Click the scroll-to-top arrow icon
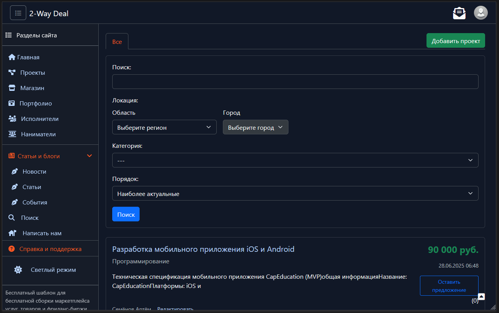Image resolution: width=499 pixels, height=313 pixels. click(x=481, y=296)
